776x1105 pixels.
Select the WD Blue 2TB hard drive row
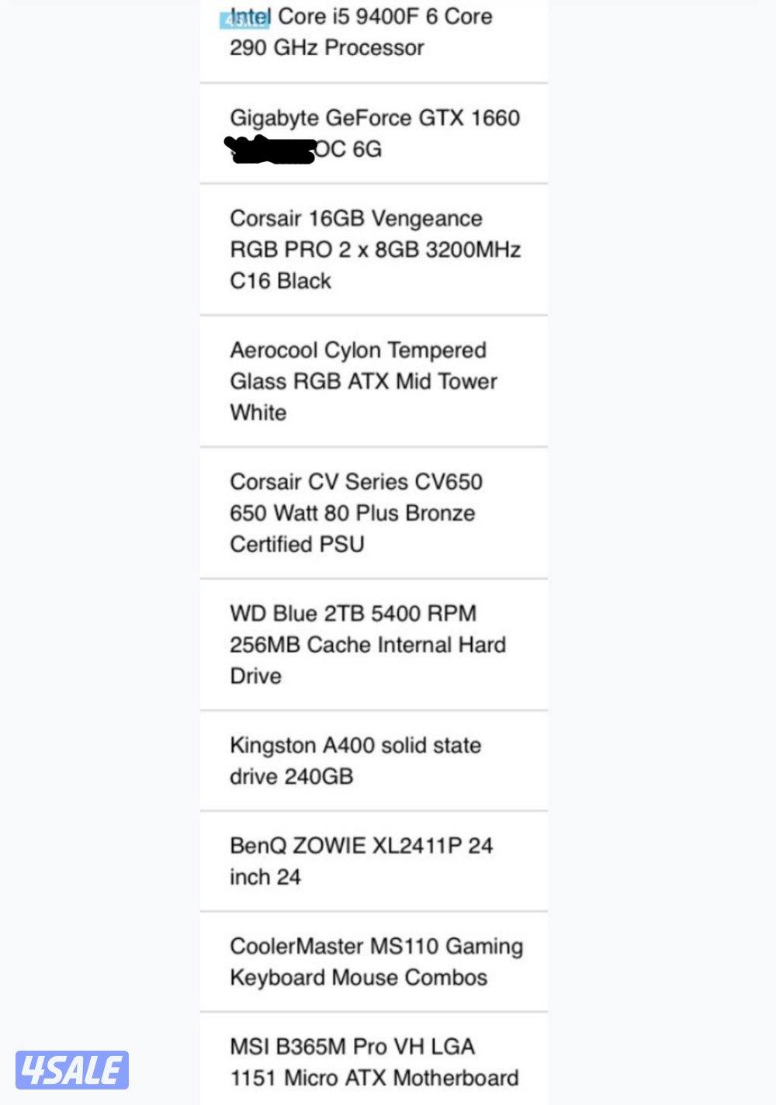click(373, 644)
